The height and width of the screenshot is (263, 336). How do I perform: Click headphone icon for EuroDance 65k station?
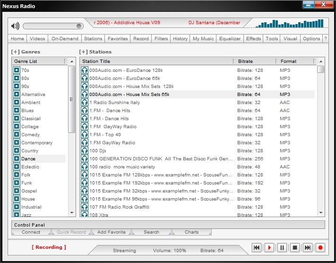point(85,78)
